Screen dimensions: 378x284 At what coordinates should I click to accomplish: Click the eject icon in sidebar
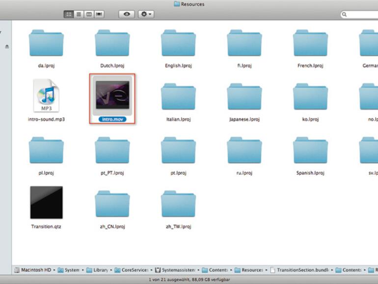[7, 46]
